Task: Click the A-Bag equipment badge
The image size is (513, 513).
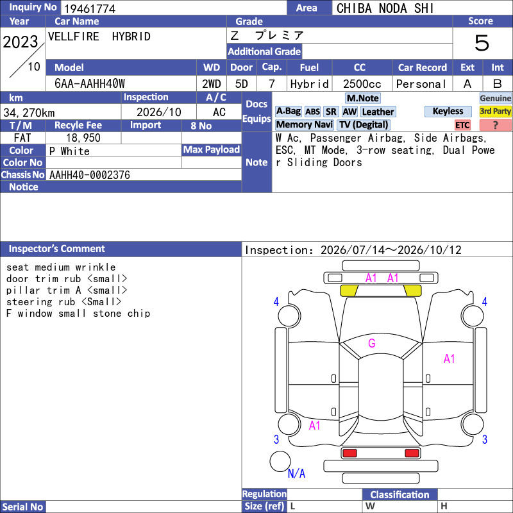Action: pyautogui.click(x=288, y=112)
